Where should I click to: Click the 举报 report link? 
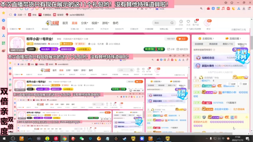click(x=59, y=39)
